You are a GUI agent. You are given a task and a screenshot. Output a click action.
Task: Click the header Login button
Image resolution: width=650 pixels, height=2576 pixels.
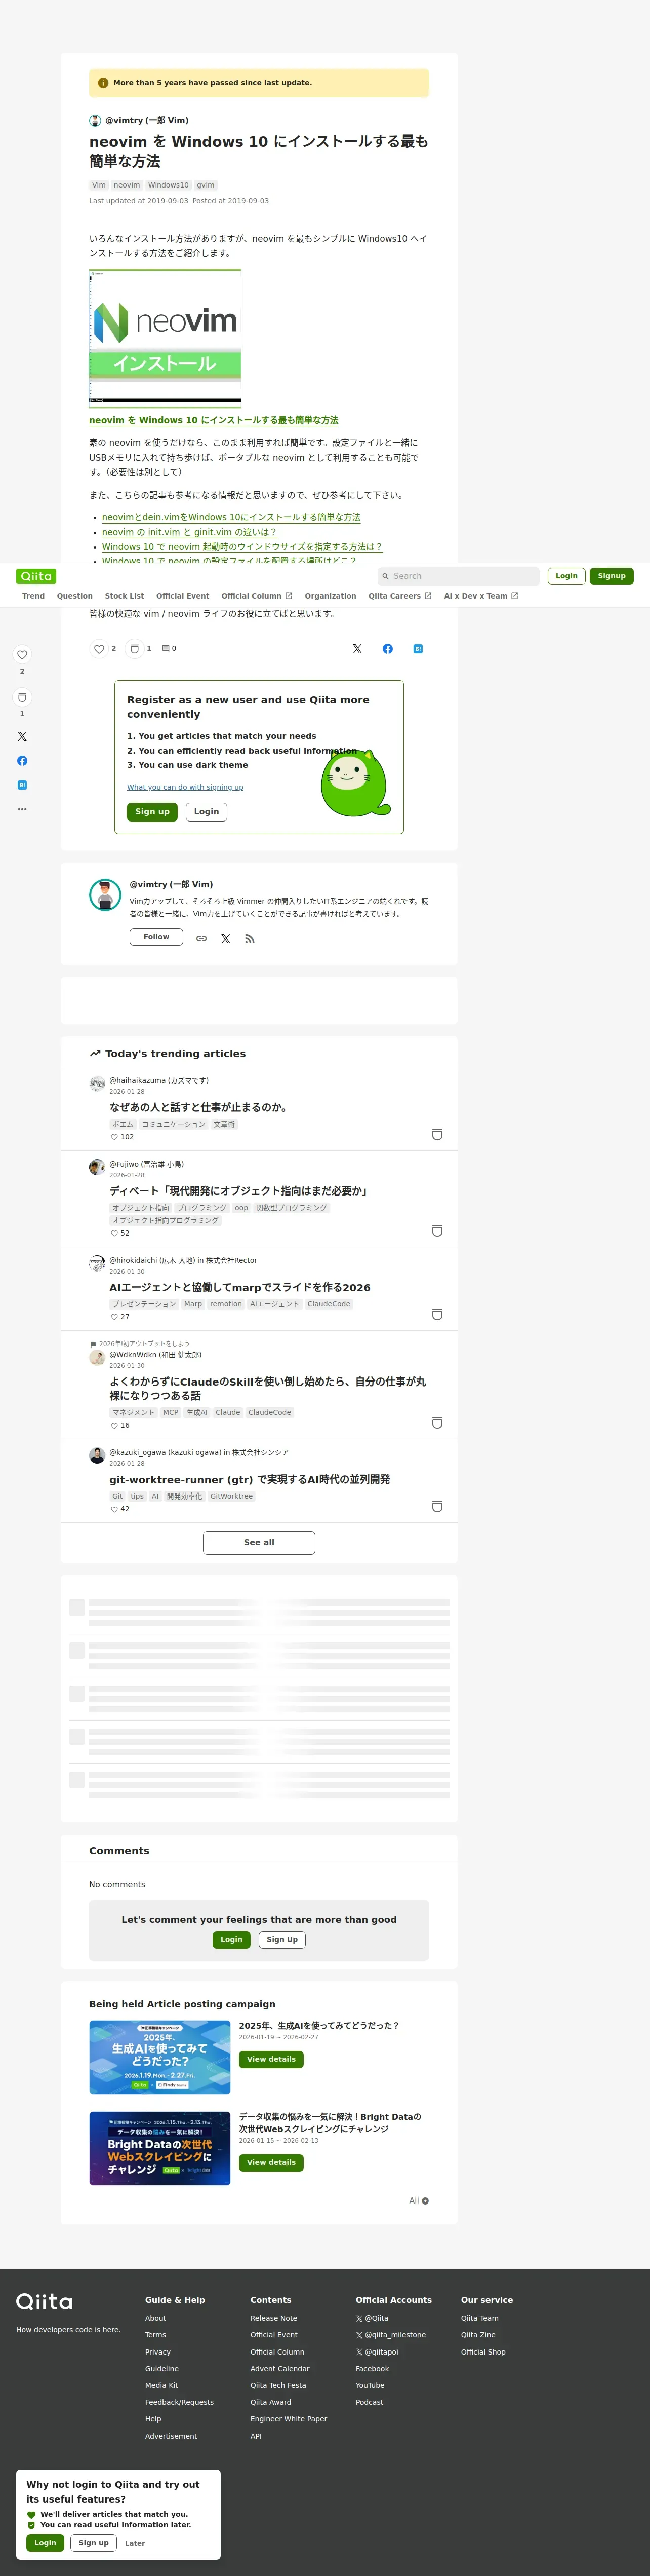(566, 576)
